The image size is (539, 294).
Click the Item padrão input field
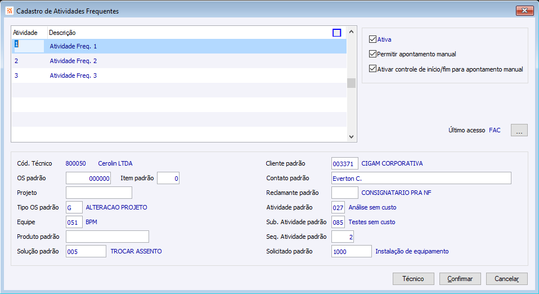(x=168, y=179)
